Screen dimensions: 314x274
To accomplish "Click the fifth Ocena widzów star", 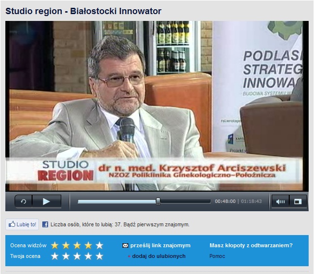I will [100, 245].
